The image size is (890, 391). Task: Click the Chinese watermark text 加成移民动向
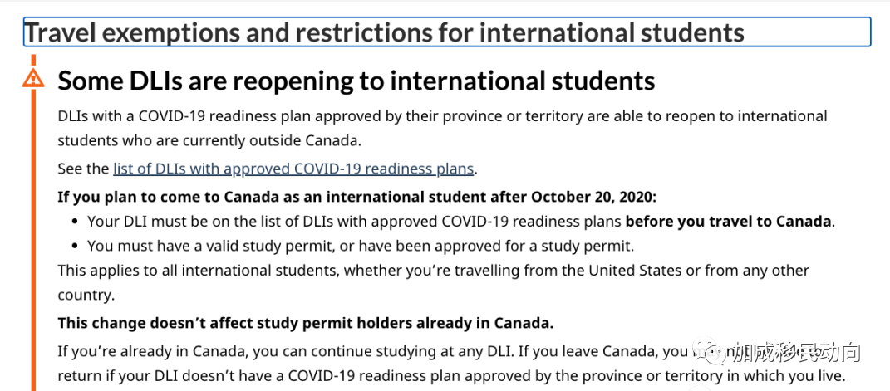click(x=795, y=354)
